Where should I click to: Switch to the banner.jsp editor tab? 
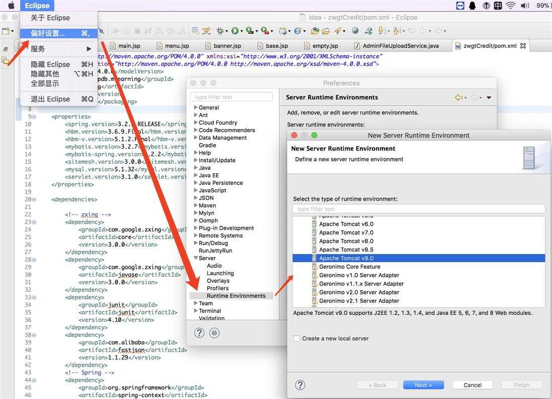pyautogui.click(x=223, y=46)
